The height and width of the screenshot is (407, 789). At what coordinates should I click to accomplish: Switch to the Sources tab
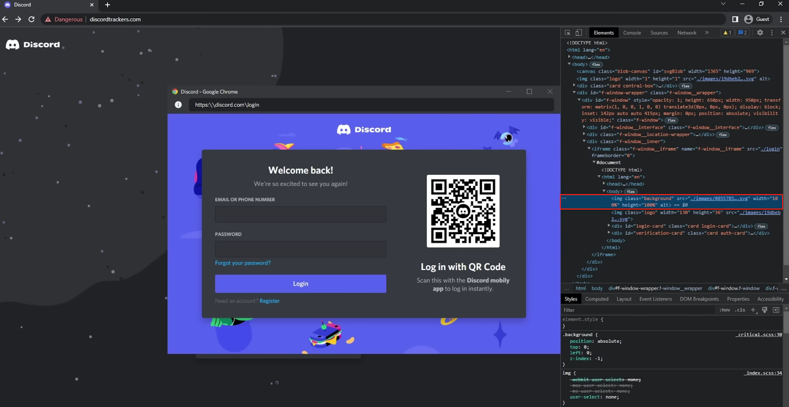pos(659,33)
